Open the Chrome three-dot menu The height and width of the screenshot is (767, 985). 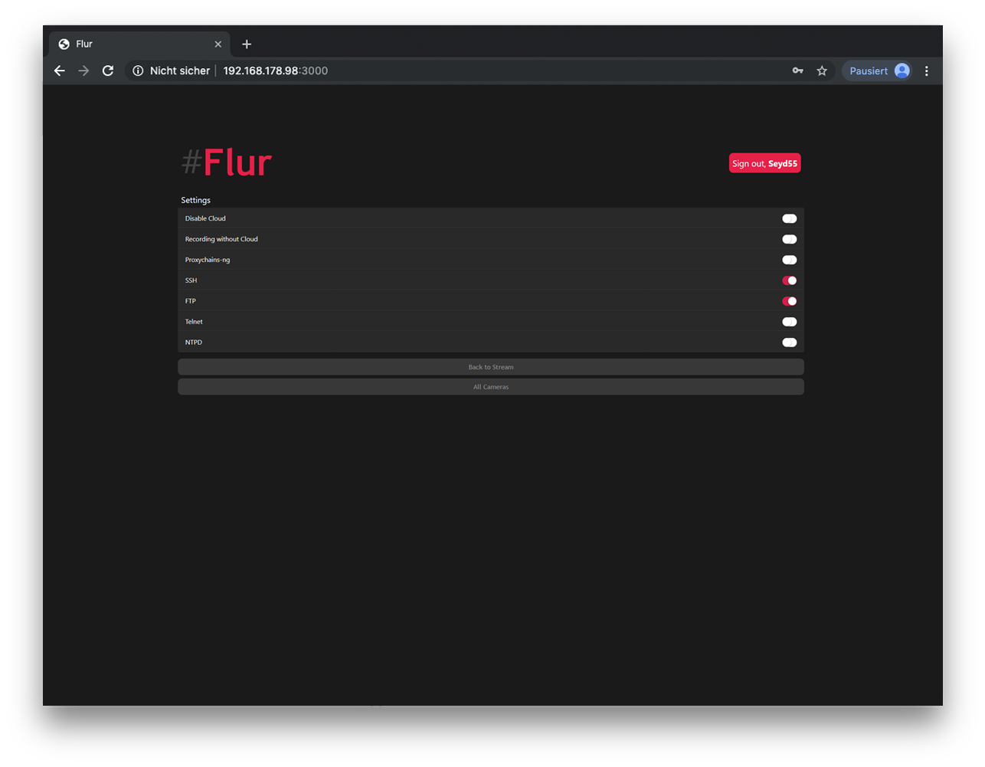(927, 70)
